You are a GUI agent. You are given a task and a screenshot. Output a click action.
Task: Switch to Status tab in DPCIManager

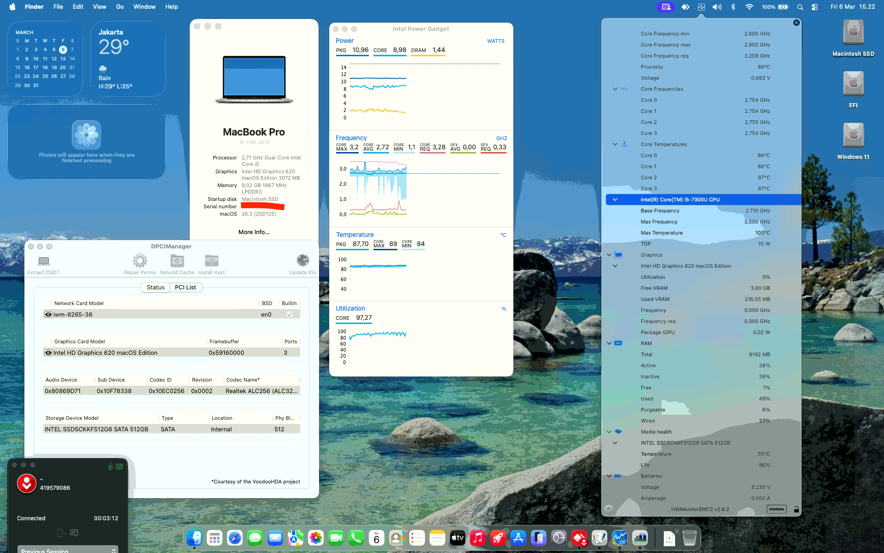click(156, 287)
